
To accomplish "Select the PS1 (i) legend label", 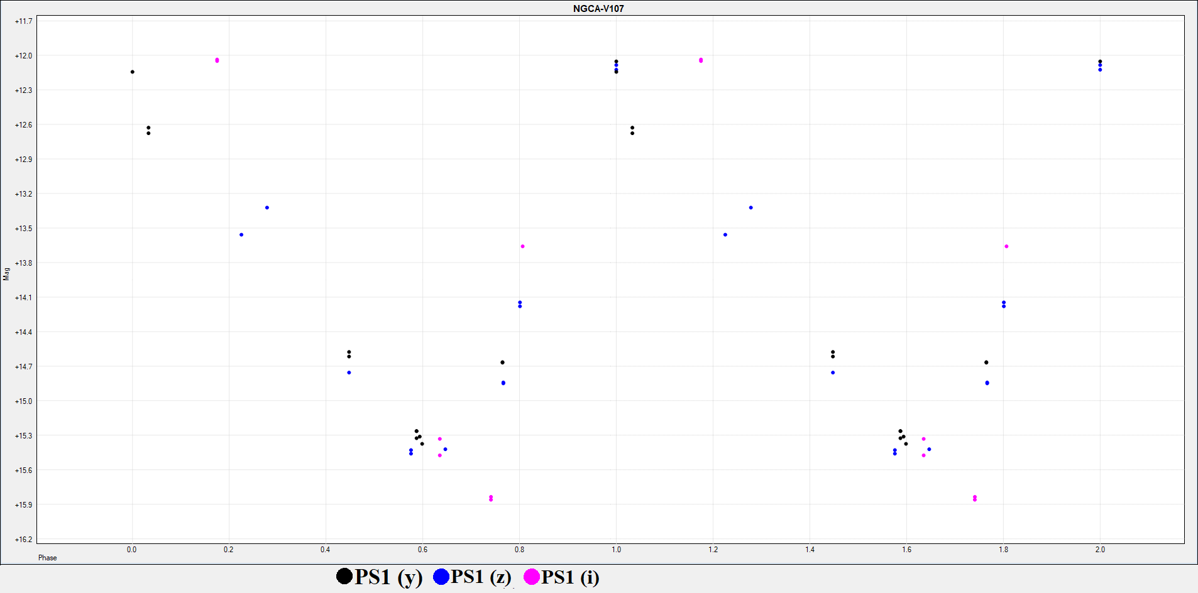I will click(x=570, y=577).
